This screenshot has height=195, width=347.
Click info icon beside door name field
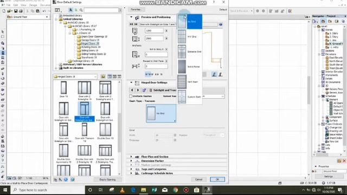(x=221, y=24)
